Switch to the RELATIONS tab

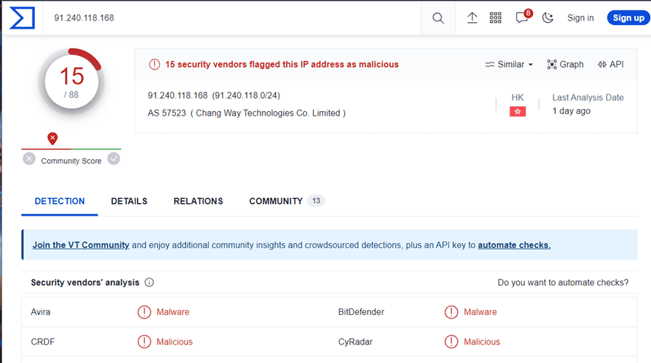(198, 201)
